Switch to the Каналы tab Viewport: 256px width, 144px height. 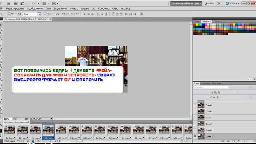pyautogui.click(x=205, y=83)
